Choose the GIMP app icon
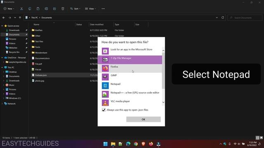The image size is (264, 148). point(105,77)
